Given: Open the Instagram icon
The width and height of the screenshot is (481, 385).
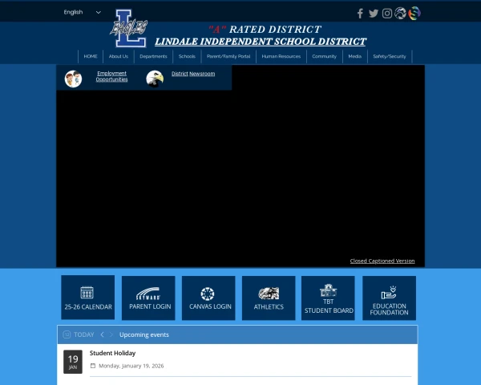Looking at the screenshot, I should pyautogui.click(x=387, y=14).
